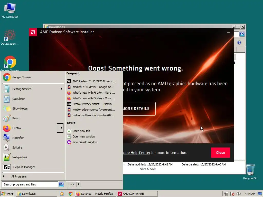
Task: Open the Recycle Bin
Action: pyautogui.click(x=250, y=172)
